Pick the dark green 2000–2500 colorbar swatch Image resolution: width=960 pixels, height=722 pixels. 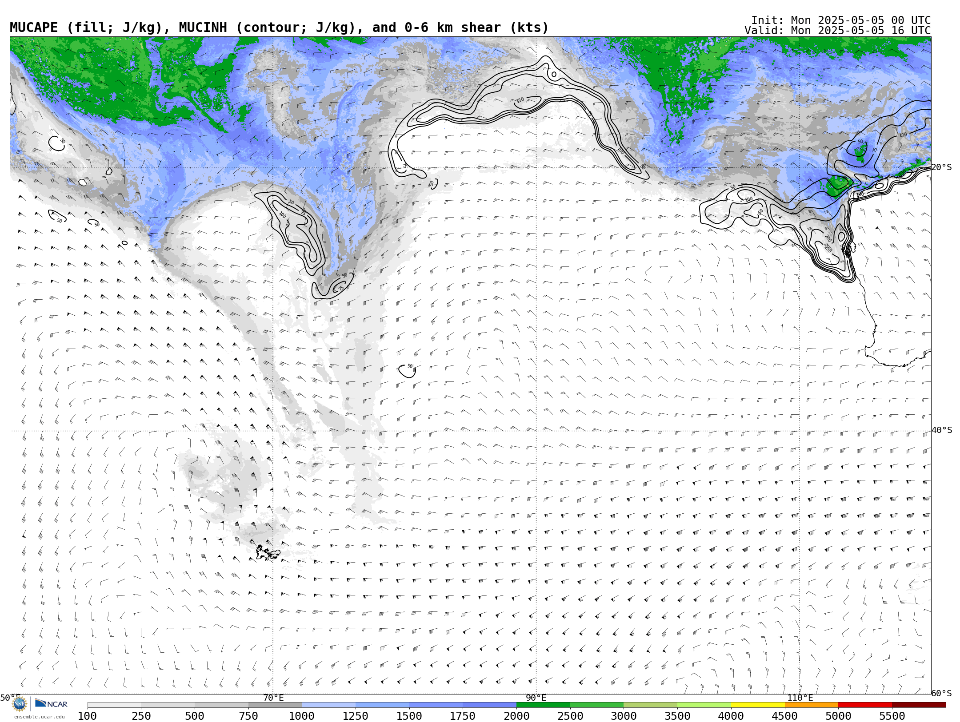click(543, 705)
